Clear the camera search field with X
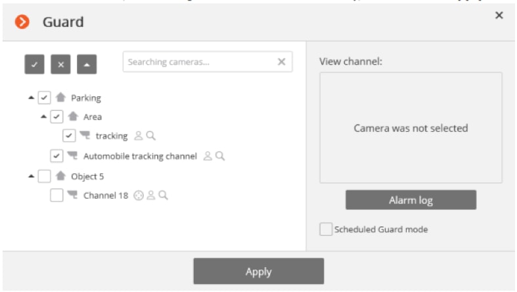Viewport: 517px width, 292px height. [281, 62]
